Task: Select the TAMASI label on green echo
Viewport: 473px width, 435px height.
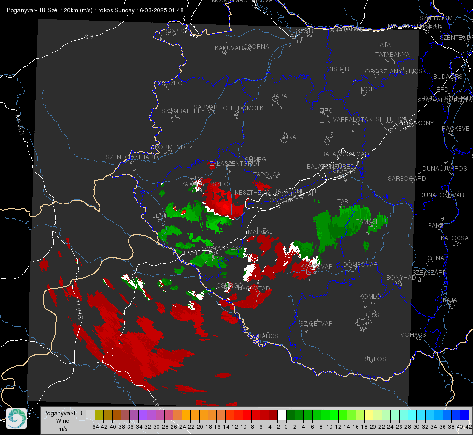Action: pyautogui.click(x=367, y=222)
